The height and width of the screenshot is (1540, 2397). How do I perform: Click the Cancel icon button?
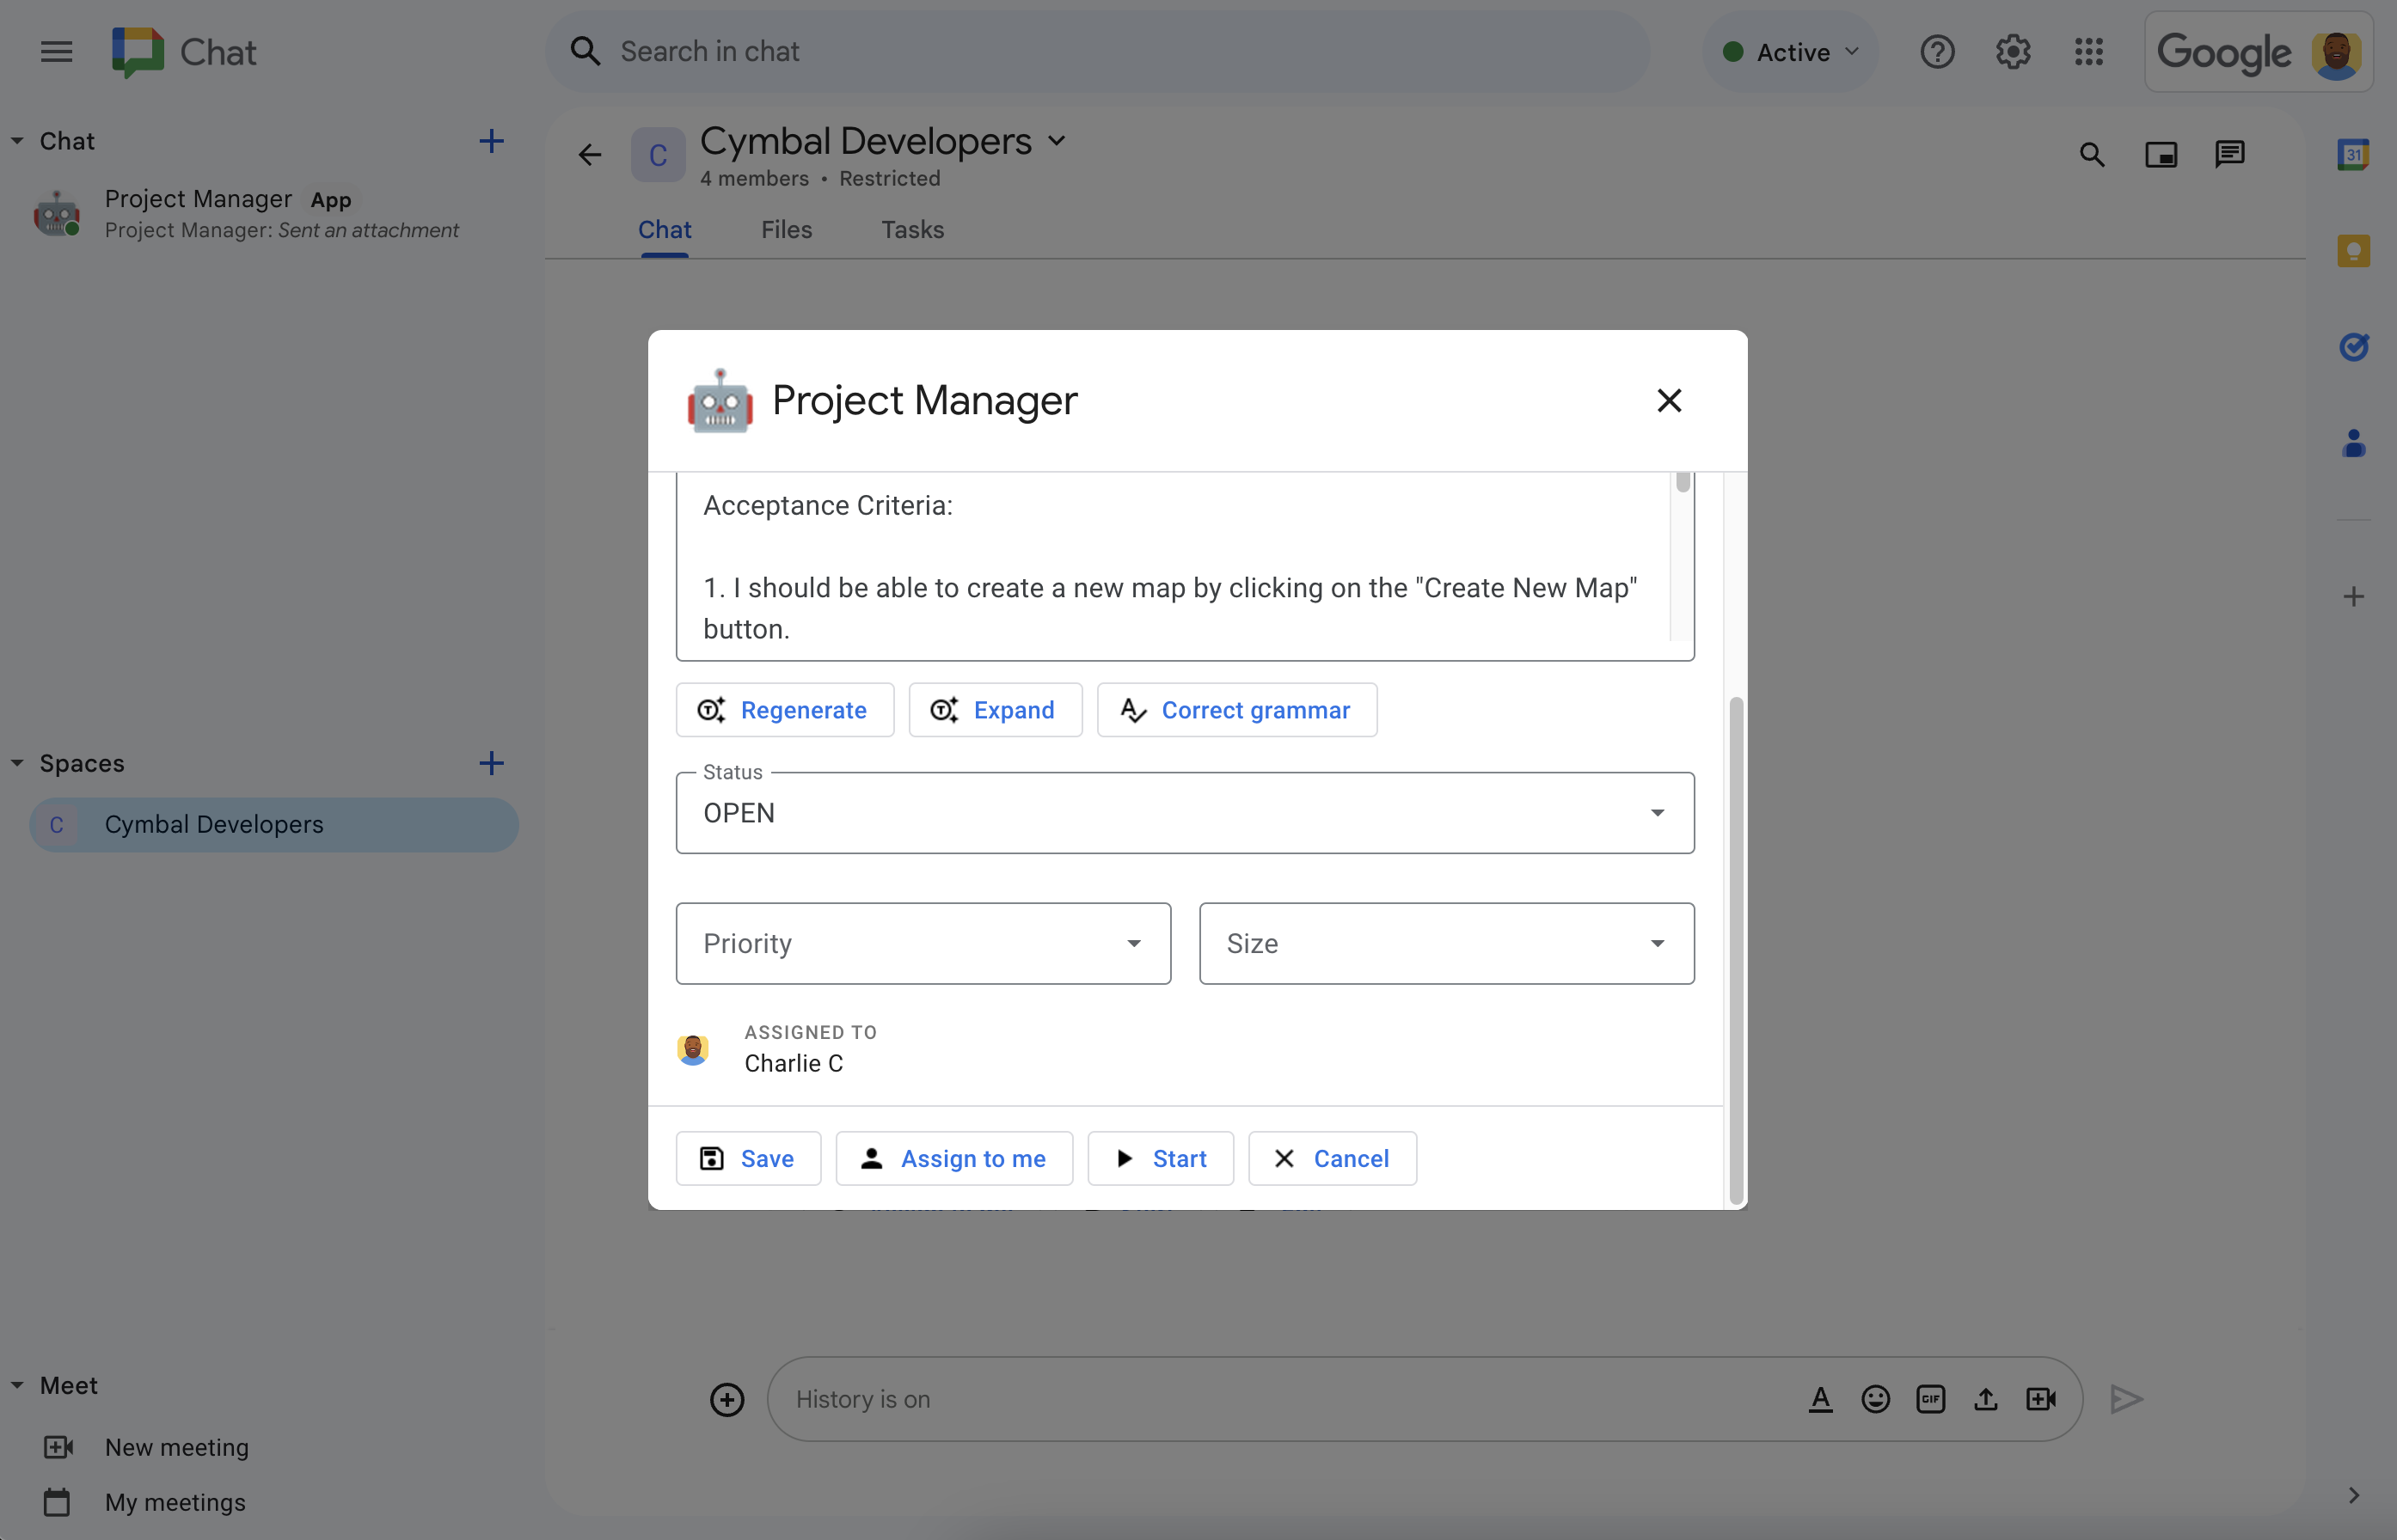pyautogui.click(x=1331, y=1156)
